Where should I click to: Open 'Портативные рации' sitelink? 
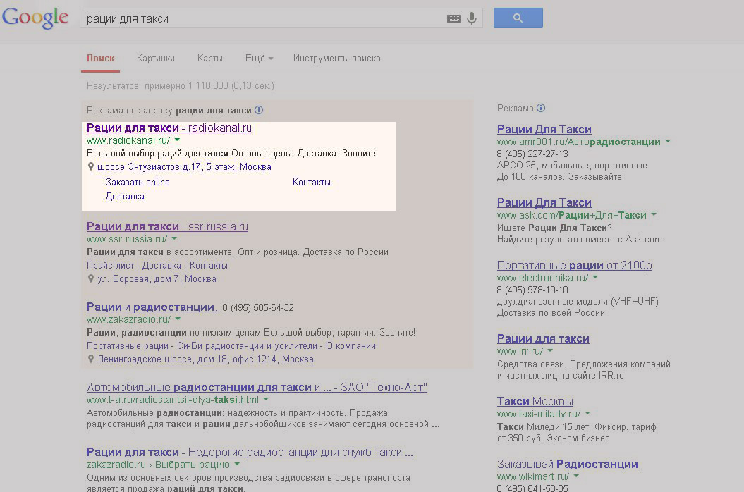127,346
